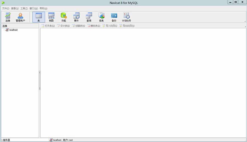Click the localhost server icon in the tree
The image size is (247, 142).
7,30
